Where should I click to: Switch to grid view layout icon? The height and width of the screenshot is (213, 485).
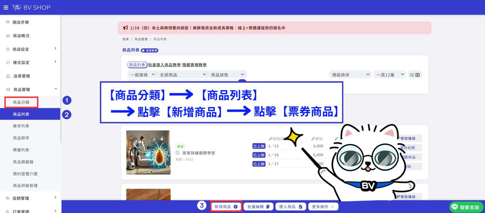pyautogui.click(x=418, y=75)
